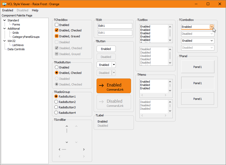Click up arrow in disabled TListBox scrollbar

coord(170,49)
